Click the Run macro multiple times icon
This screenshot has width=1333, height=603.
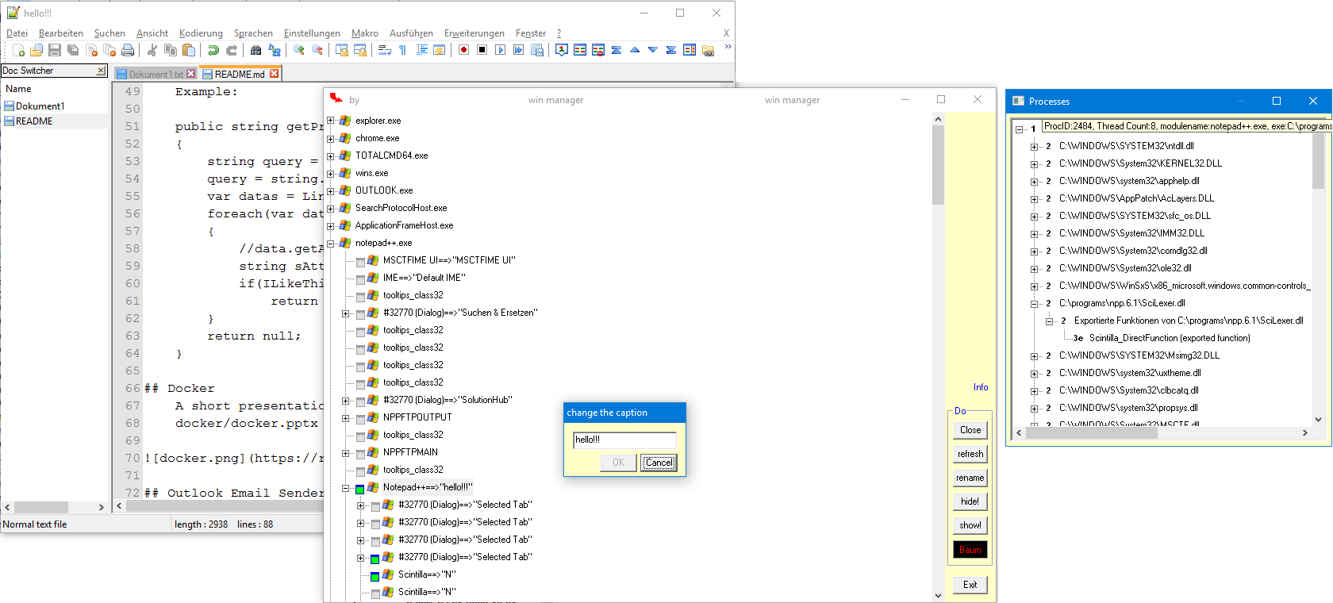pyautogui.click(x=519, y=50)
